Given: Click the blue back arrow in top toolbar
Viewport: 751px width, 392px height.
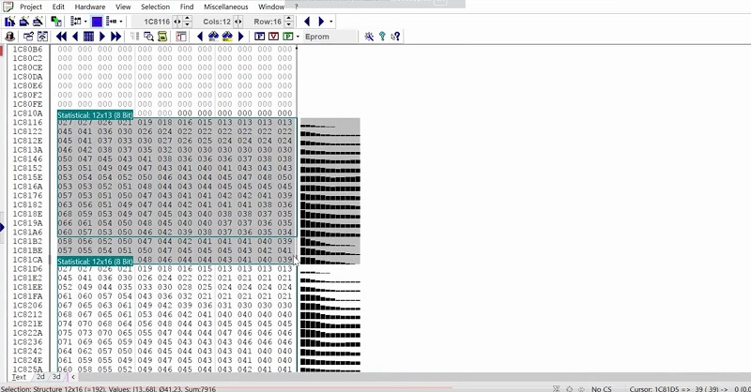Looking at the screenshot, I should pyautogui.click(x=307, y=22).
